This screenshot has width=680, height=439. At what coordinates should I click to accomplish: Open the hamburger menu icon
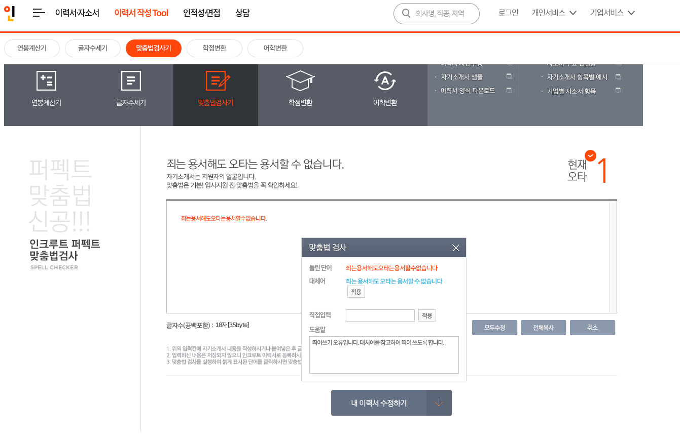click(39, 13)
